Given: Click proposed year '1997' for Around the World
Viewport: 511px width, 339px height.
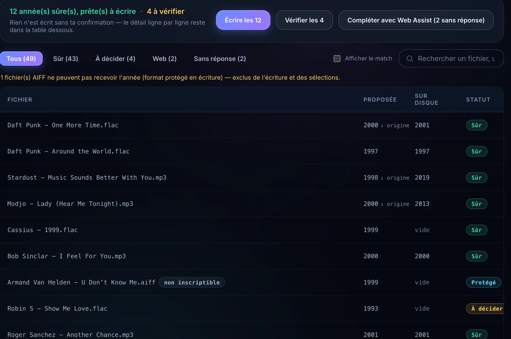Looking at the screenshot, I should pos(371,151).
